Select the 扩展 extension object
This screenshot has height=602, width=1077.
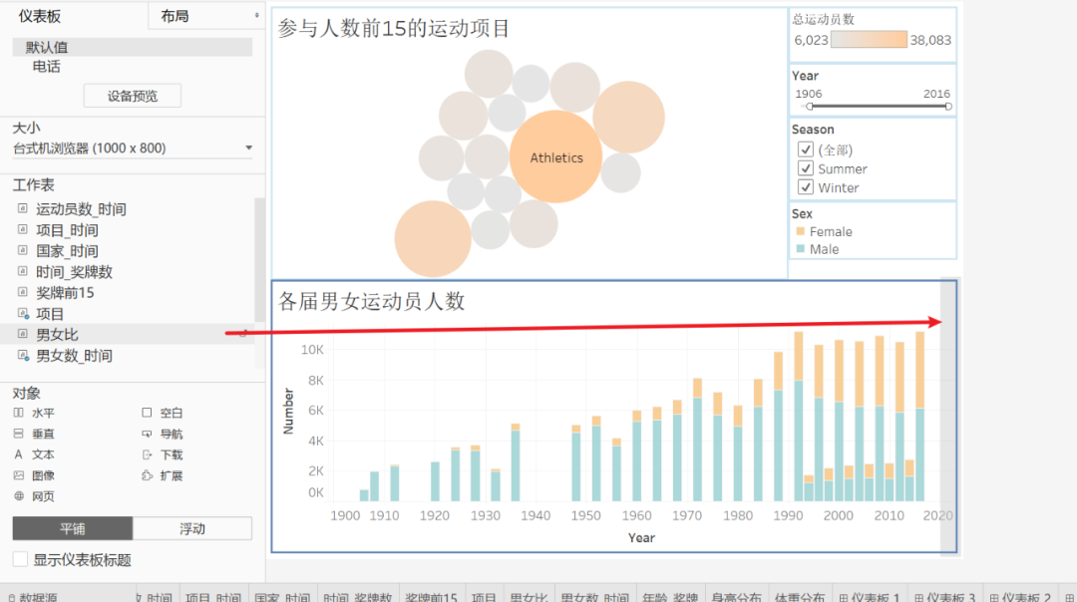click(163, 475)
